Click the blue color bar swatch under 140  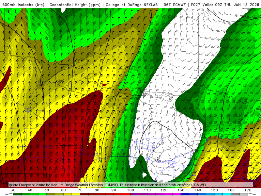202,195
